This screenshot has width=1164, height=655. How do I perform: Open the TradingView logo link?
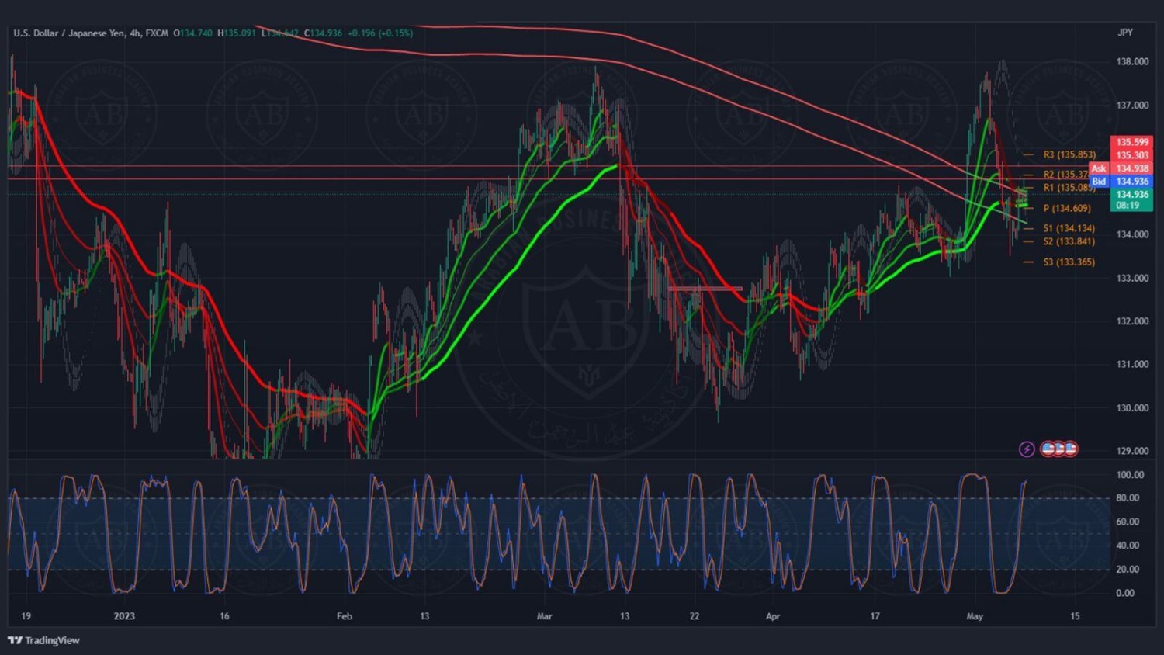coord(43,640)
